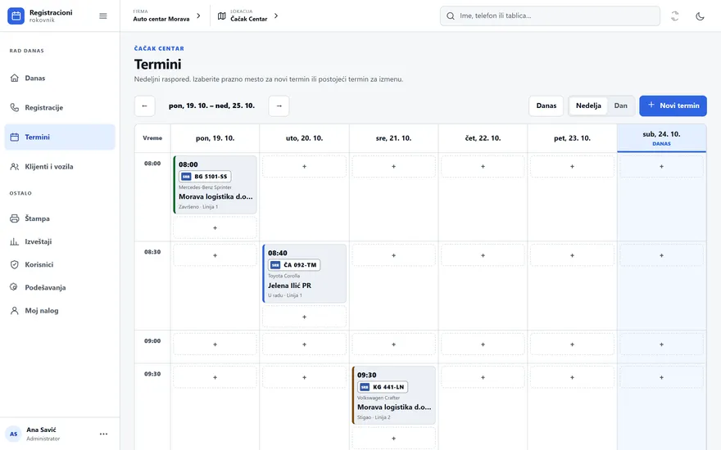
Task: Add a slot below the Jelena Ilić PR appointment
Action: pos(305,317)
